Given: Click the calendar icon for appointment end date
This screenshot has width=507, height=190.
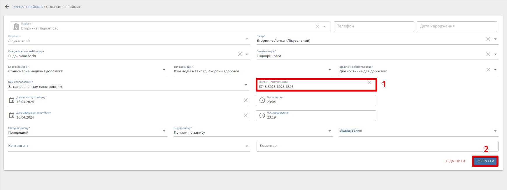Looking at the screenshot, I should pyautogui.click(x=12, y=115).
